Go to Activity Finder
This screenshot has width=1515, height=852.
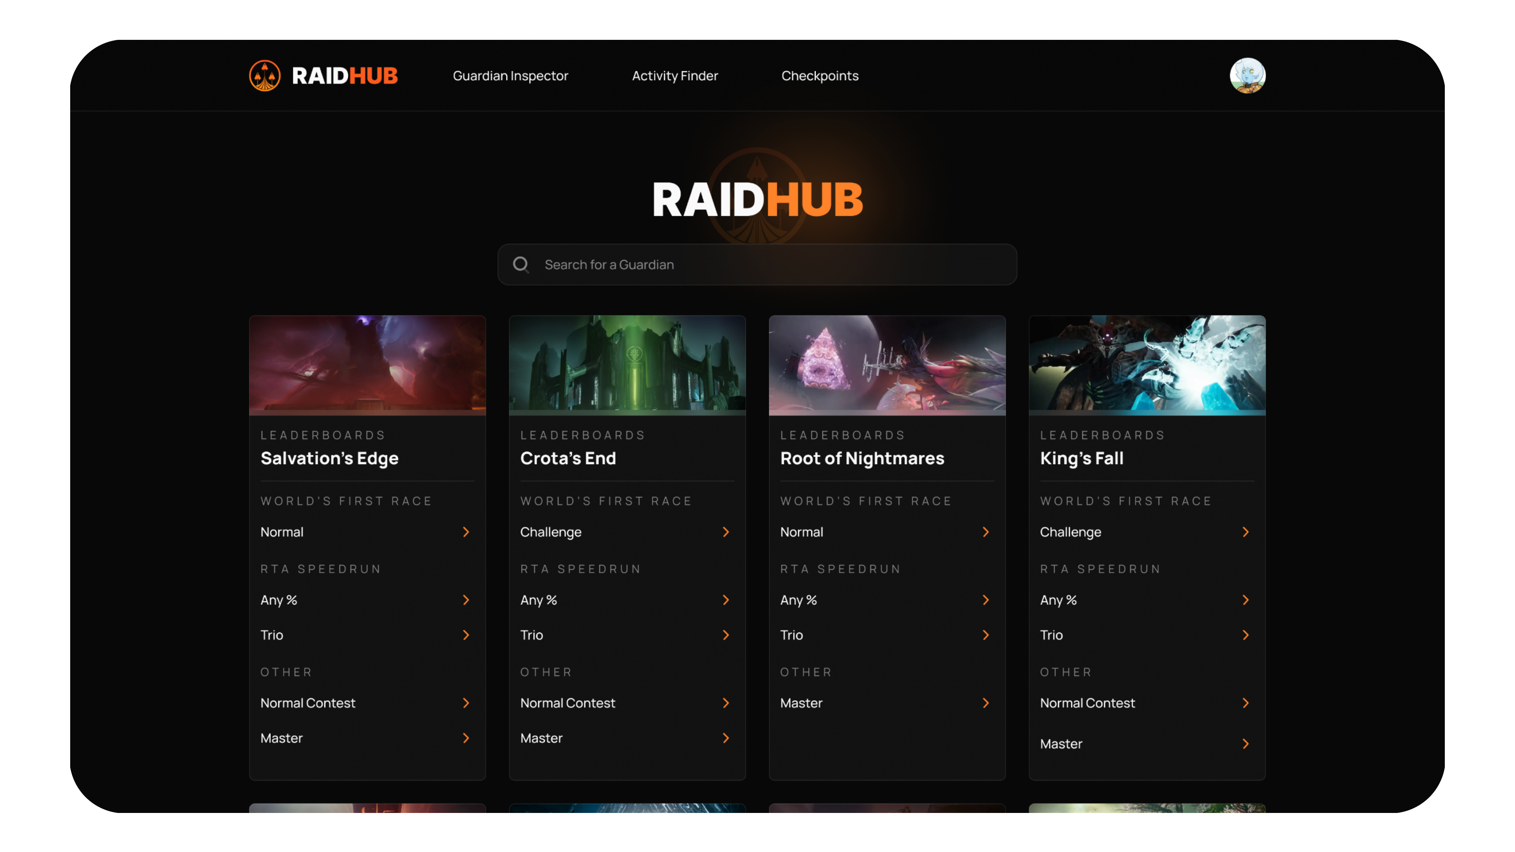pyautogui.click(x=675, y=76)
